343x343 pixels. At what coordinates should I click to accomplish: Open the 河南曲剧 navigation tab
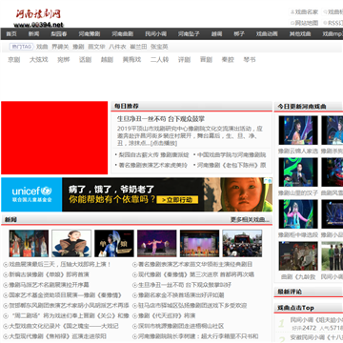(x=123, y=33)
